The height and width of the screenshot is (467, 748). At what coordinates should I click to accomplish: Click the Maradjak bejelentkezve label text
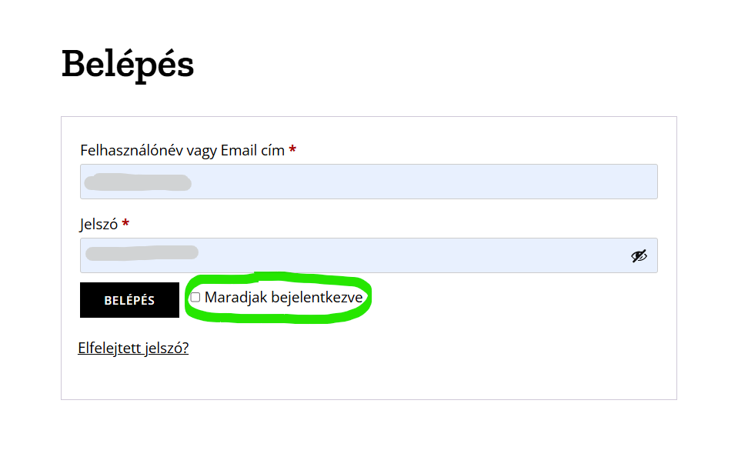283,297
